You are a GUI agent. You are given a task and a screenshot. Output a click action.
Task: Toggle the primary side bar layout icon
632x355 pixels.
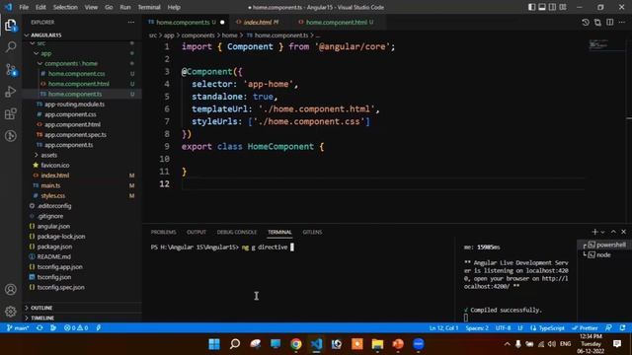click(x=531, y=7)
